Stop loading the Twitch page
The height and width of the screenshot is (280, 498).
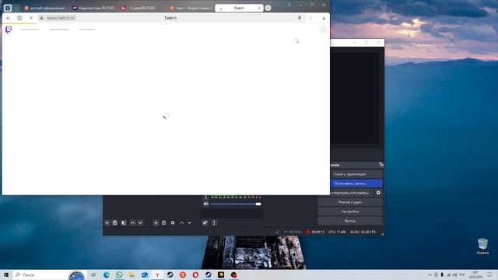tap(31, 18)
